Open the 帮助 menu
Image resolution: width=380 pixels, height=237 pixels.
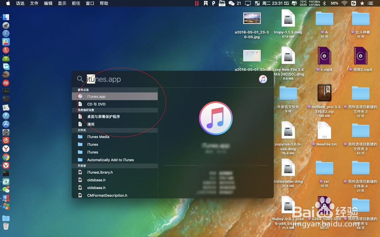click(104, 3)
